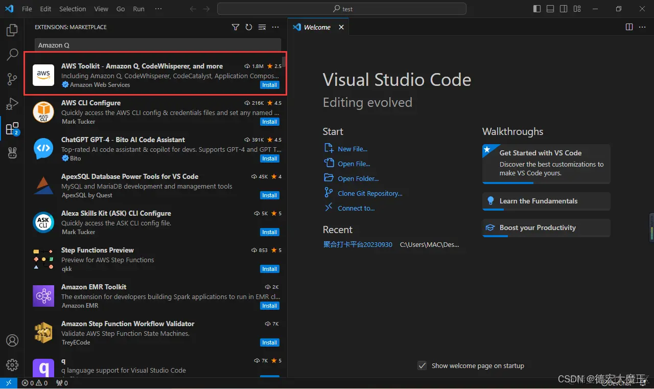Toggle the secondary side bar layout icon
Image resolution: width=654 pixels, height=389 pixels.
(x=564, y=9)
